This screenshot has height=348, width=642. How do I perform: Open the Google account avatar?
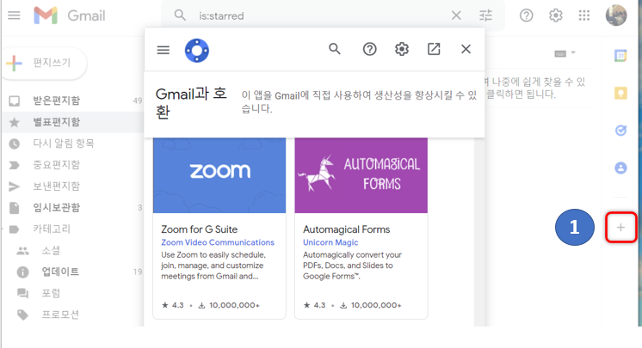tap(616, 15)
